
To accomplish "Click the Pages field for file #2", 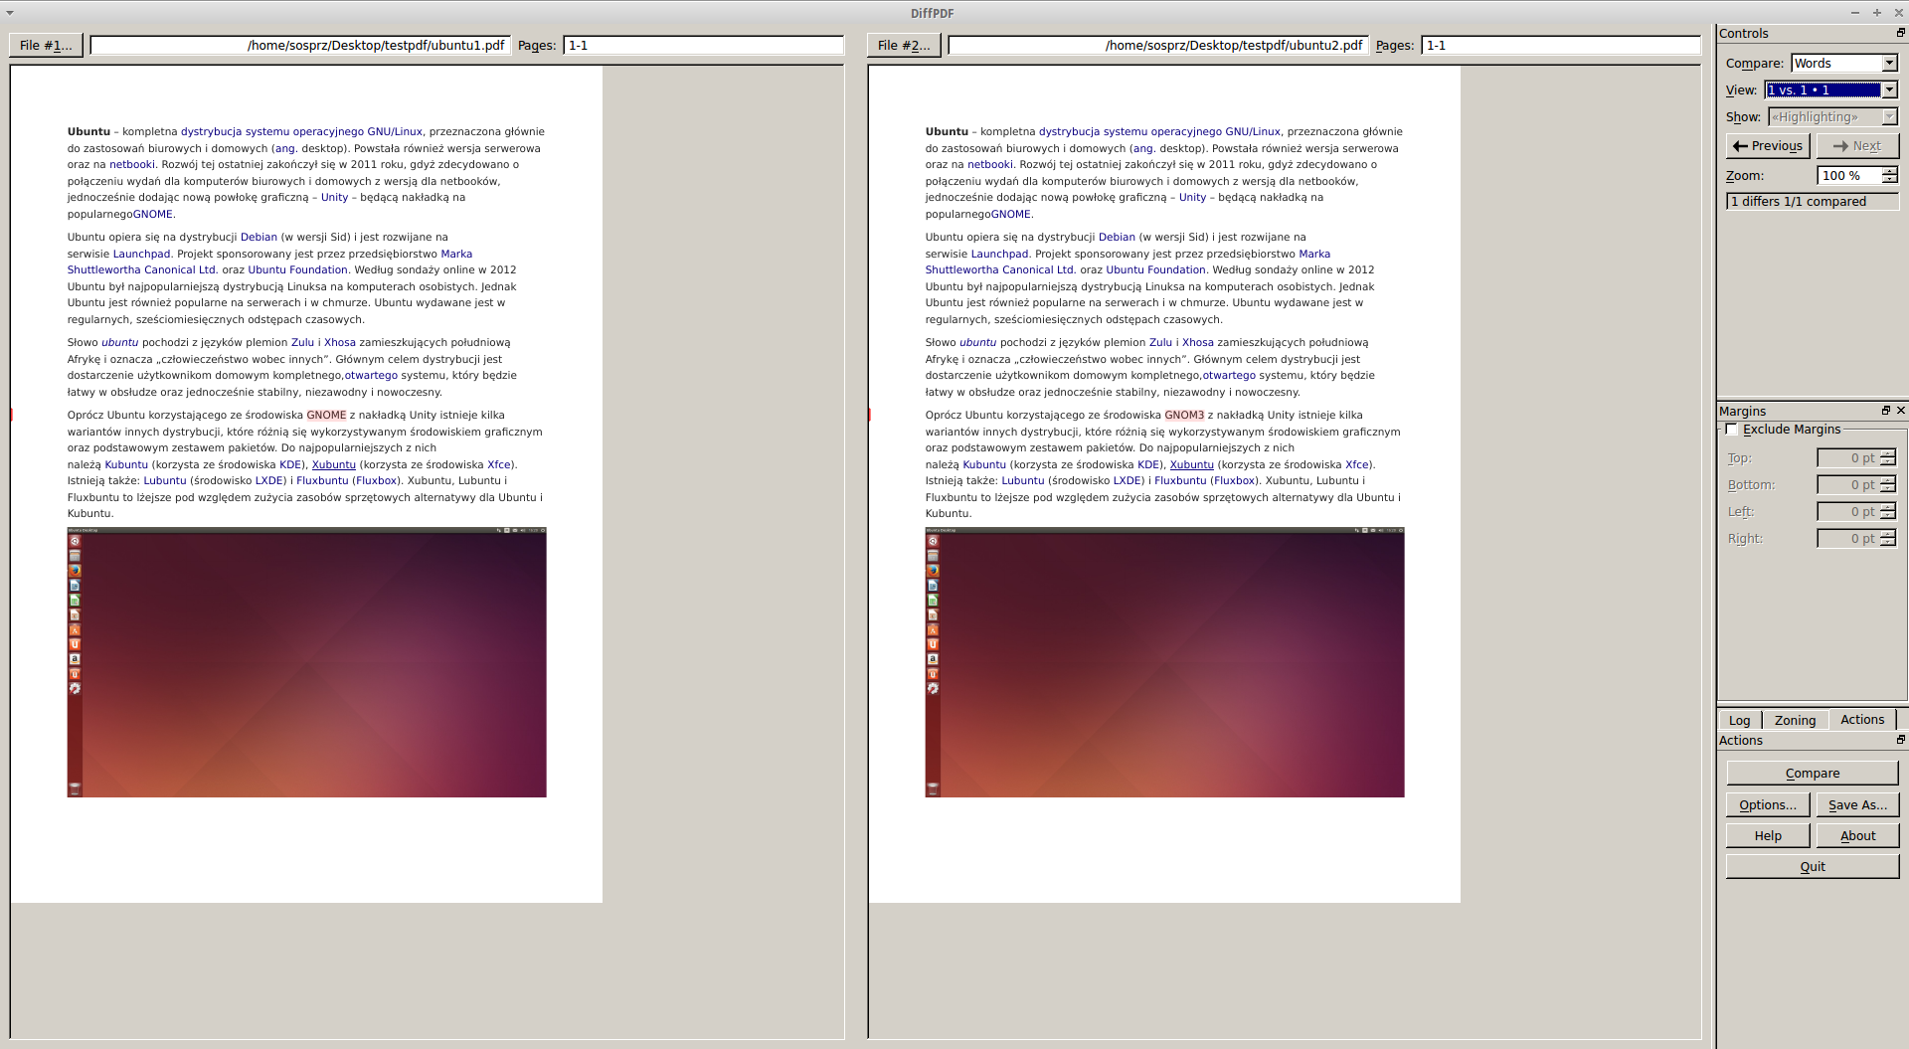I will [1562, 46].
